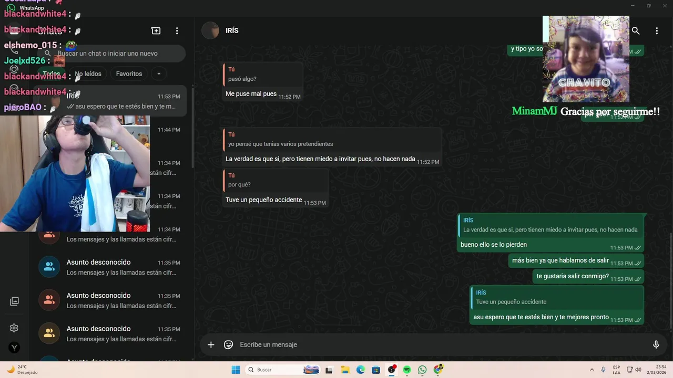Search within the IRÍS conversation

[x=636, y=31]
